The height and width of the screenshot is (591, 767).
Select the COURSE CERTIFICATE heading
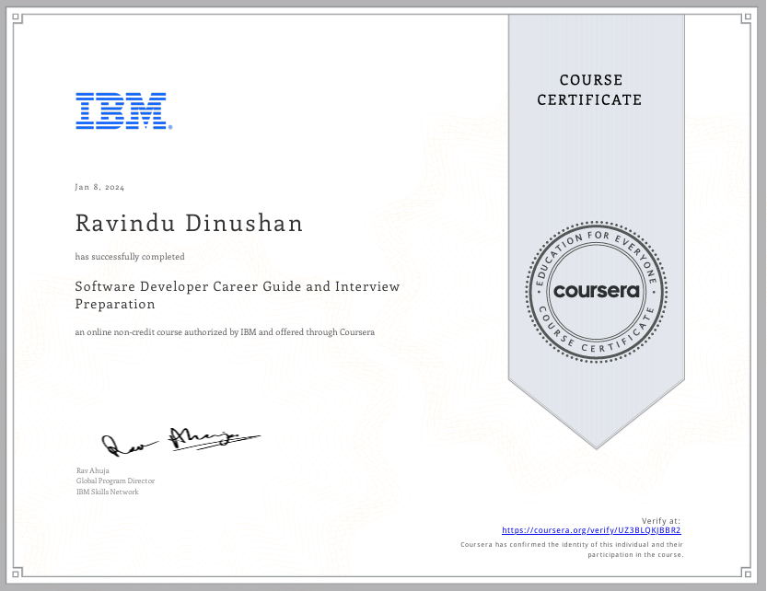(x=589, y=90)
